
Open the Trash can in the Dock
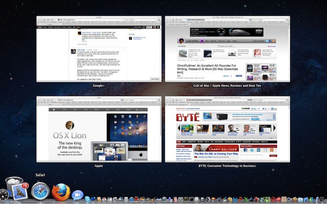pos(14,184)
